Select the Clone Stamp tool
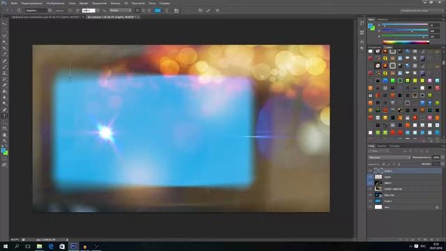 [x=4, y=73]
